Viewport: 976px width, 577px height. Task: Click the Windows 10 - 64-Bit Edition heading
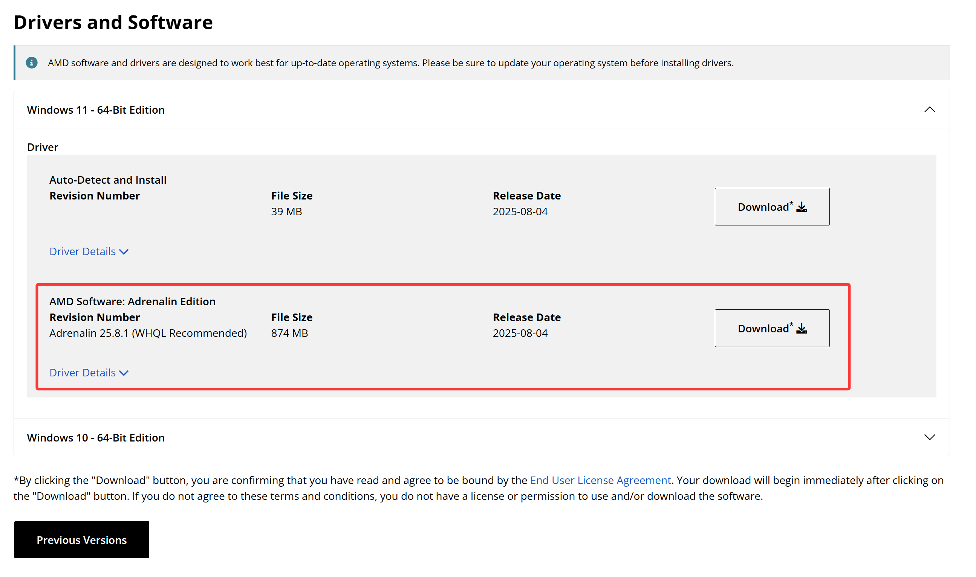click(x=96, y=438)
